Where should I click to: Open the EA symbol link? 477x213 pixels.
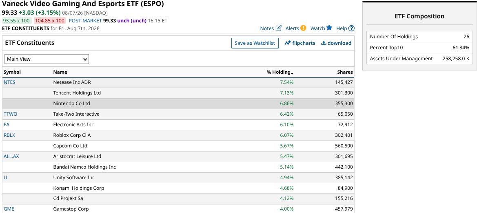tap(7, 125)
